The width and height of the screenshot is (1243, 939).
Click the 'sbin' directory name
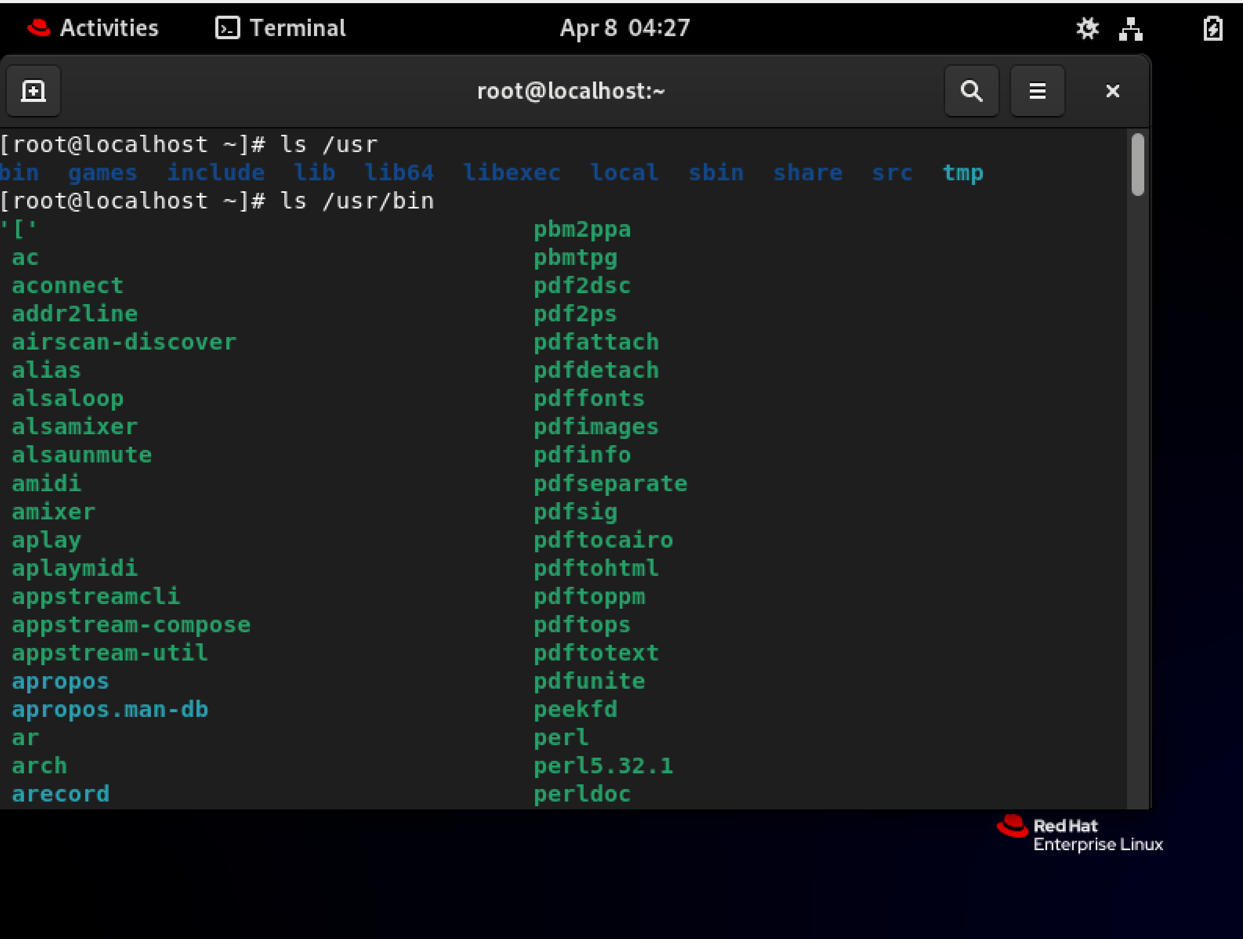pos(716,173)
